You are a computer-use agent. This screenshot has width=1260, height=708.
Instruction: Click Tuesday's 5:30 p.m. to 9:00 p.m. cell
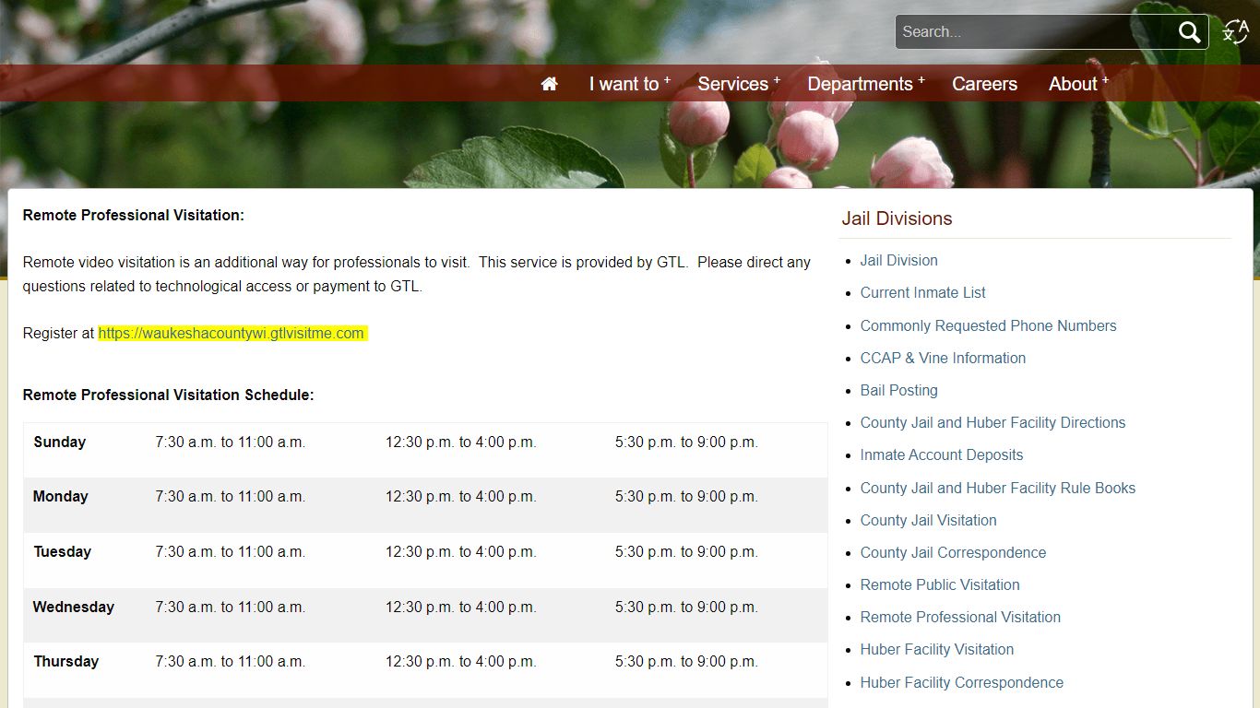click(686, 552)
